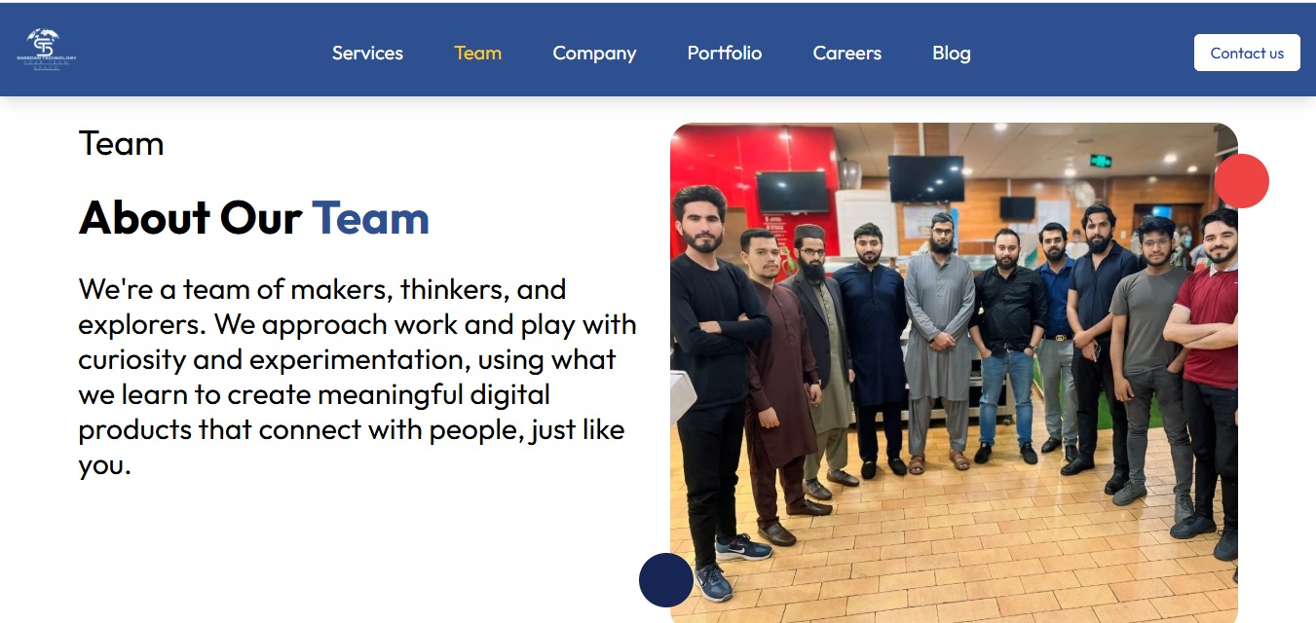
Task: Go to the Company page
Action: tap(594, 54)
